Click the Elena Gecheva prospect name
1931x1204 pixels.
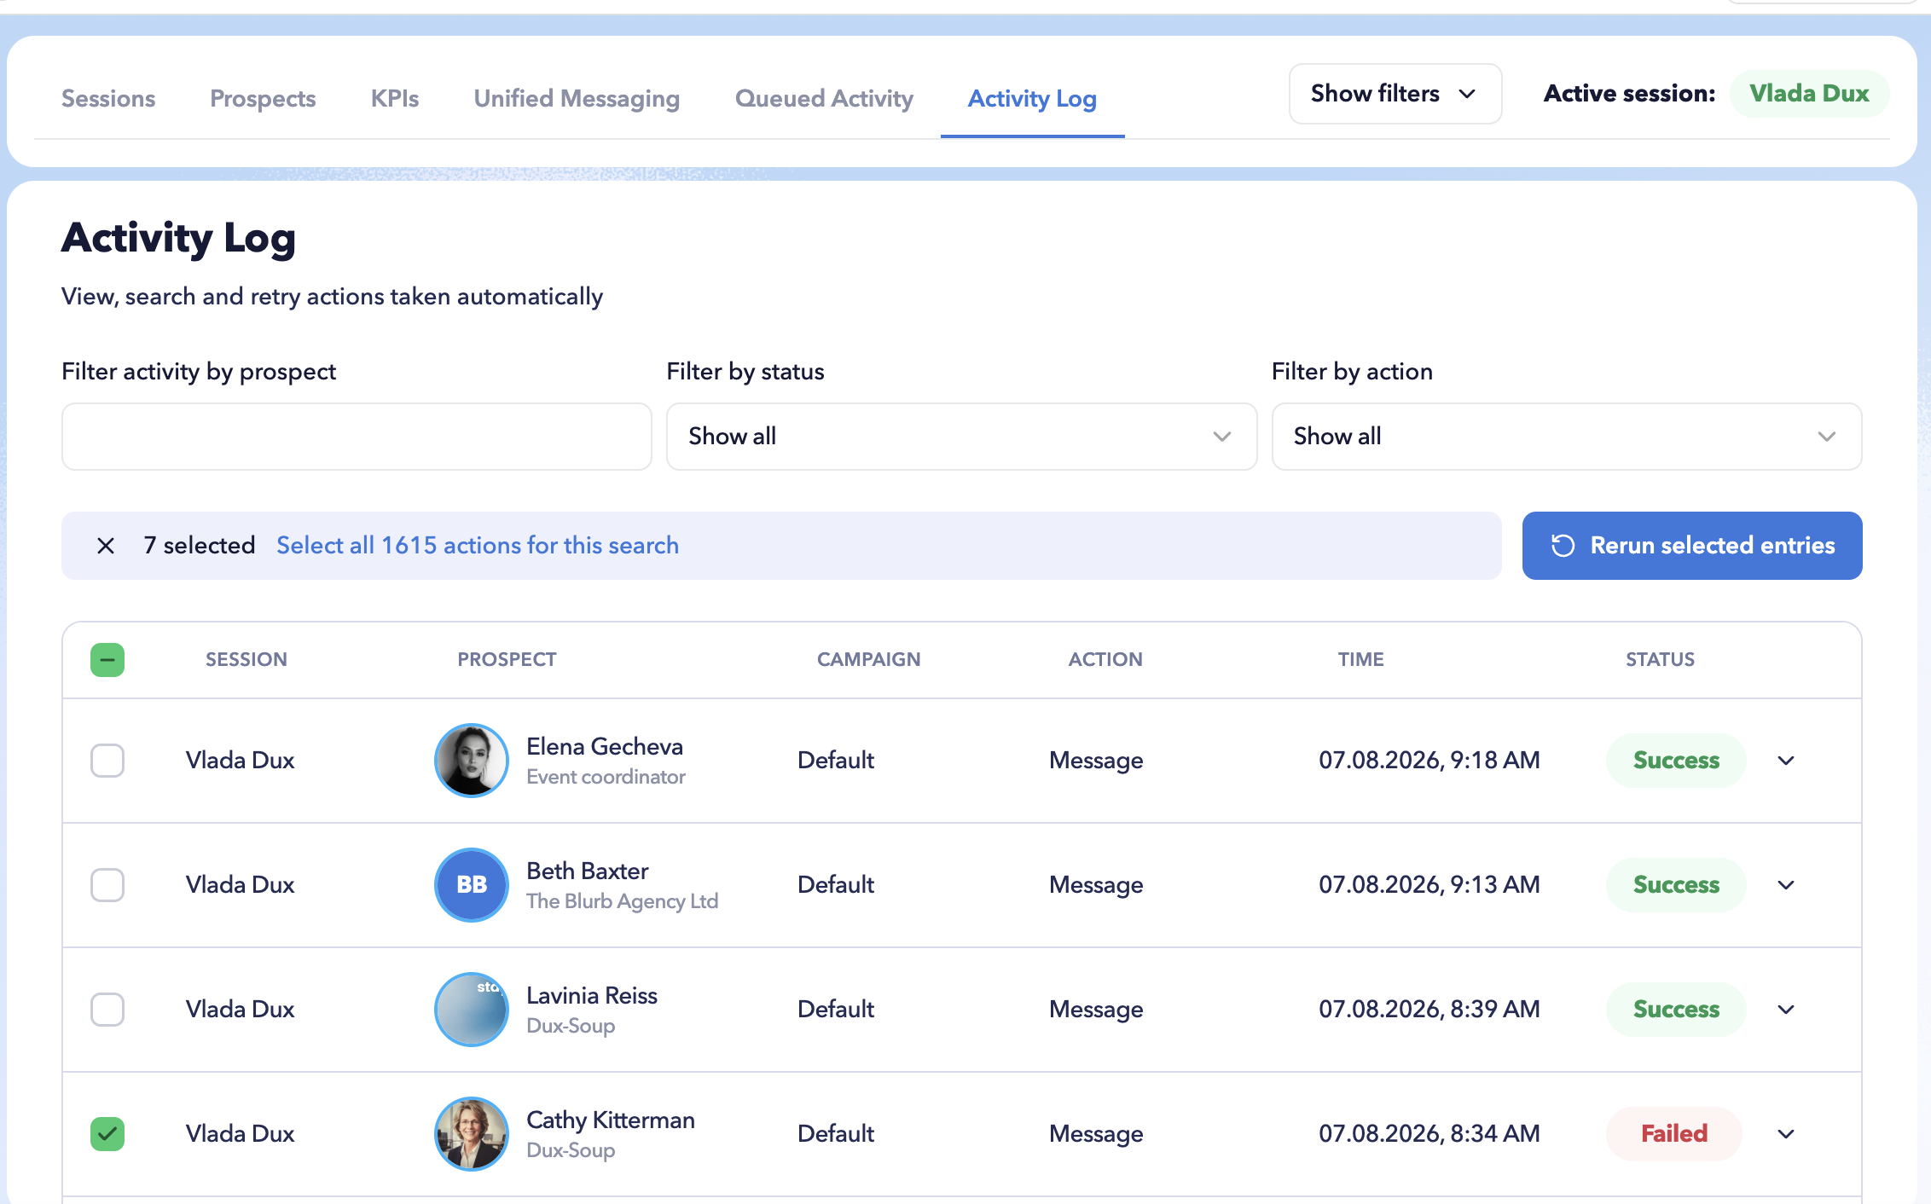coord(605,747)
